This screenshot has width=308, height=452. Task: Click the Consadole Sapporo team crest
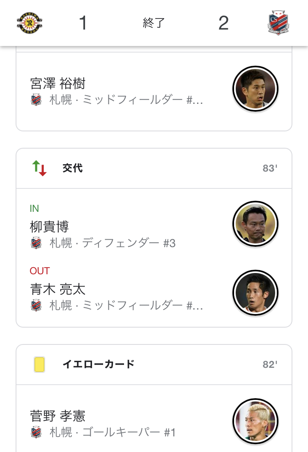coord(278,23)
